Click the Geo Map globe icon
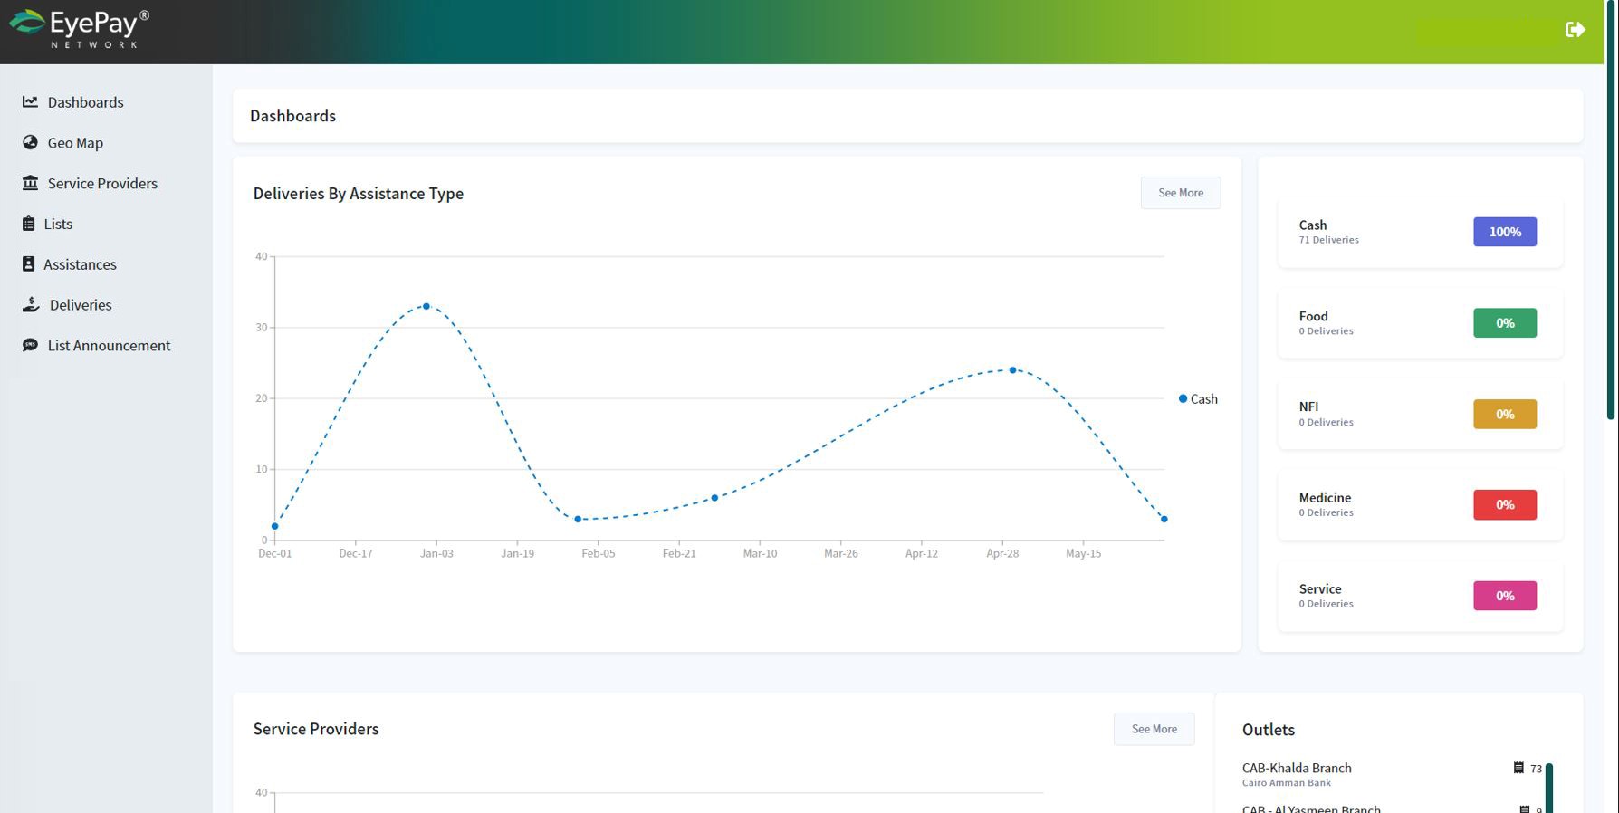The height and width of the screenshot is (813, 1619). pos(30,142)
